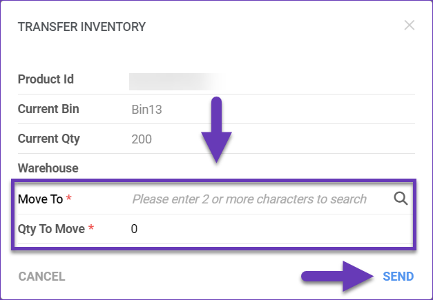This screenshot has height=300, width=433.
Task: Close the Transfer Inventory dialog
Action: pos(410,26)
